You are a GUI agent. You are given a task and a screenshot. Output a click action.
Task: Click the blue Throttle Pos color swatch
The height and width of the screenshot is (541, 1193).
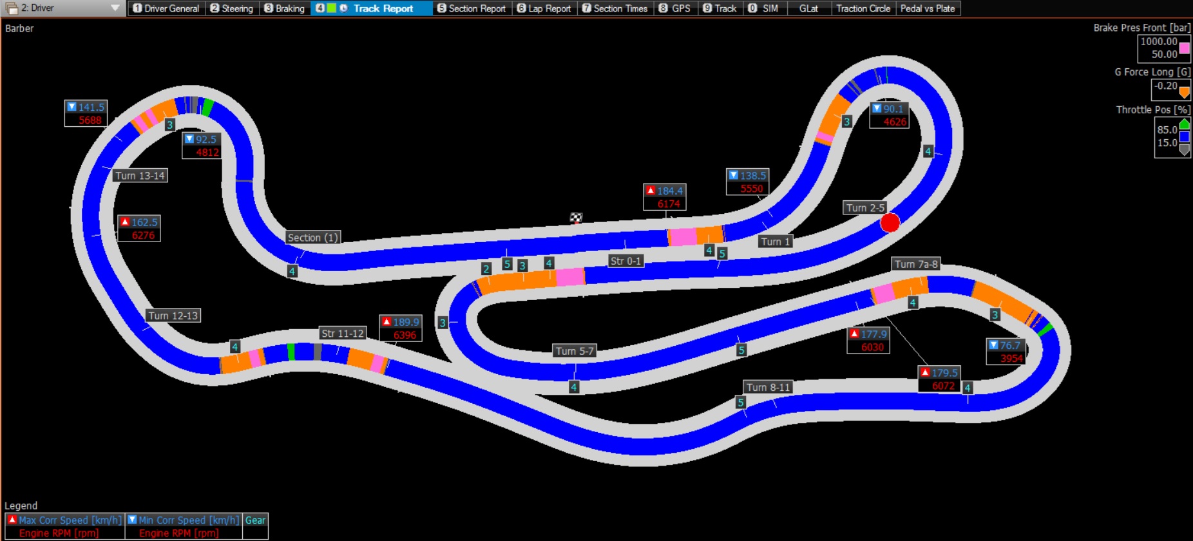tap(1184, 137)
